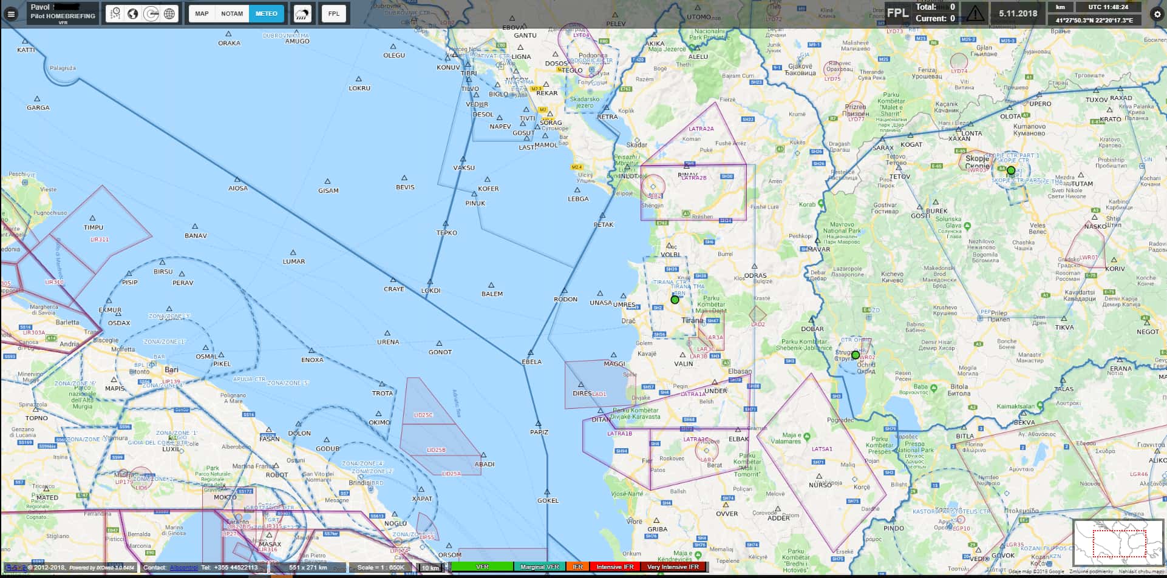Image resolution: width=1167 pixels, height=578 pixels.
Task: Click the overview minimap thumbnail
Action: [x=1118, y=543]
